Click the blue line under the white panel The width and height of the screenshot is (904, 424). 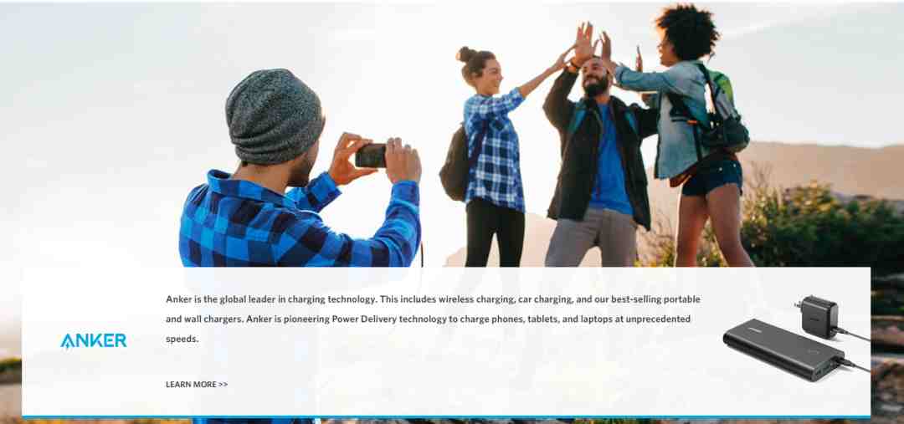(445, 417)
